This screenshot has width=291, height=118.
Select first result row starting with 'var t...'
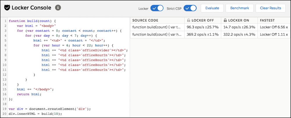point(210,27)
